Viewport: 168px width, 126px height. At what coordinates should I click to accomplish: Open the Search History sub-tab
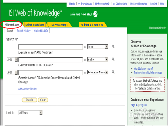tap(24, 31)
